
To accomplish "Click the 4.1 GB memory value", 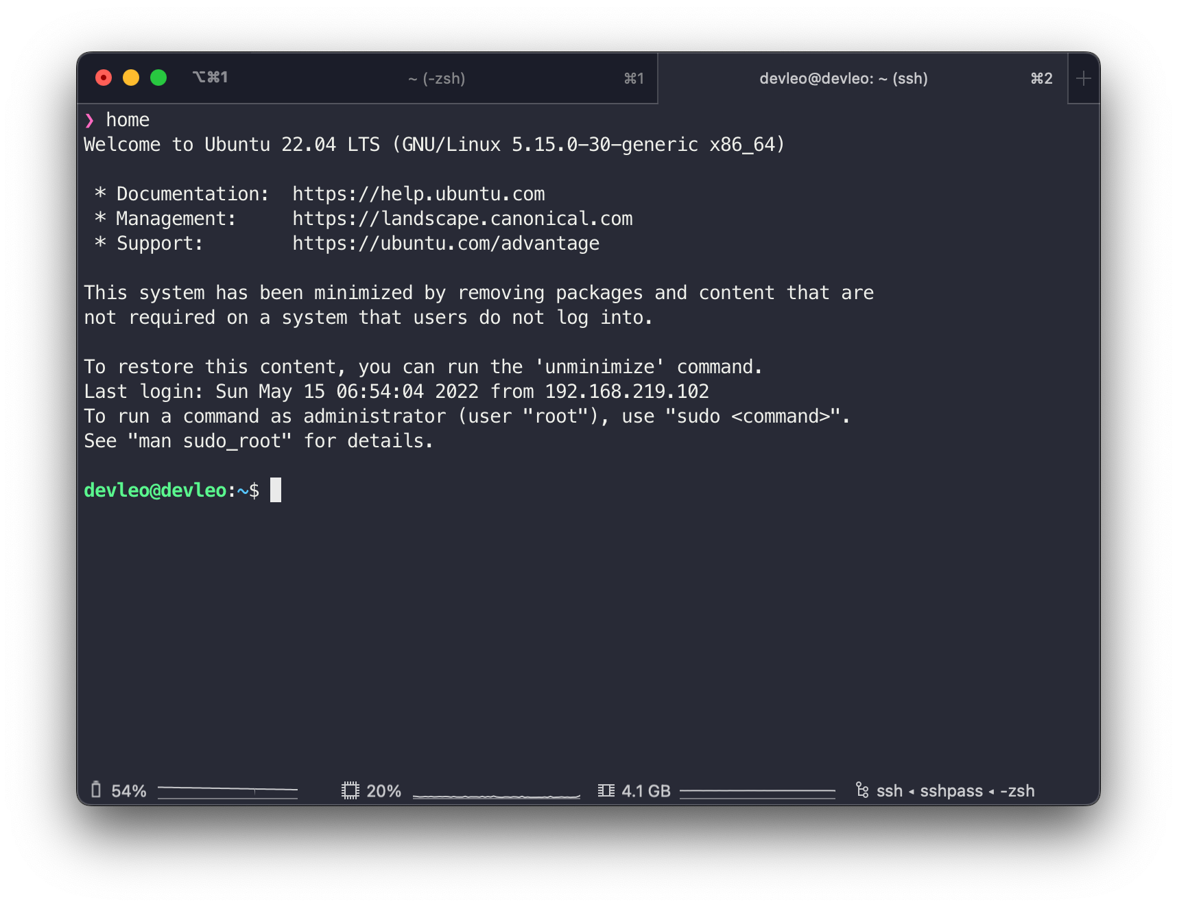I will [x=646, y=791].
